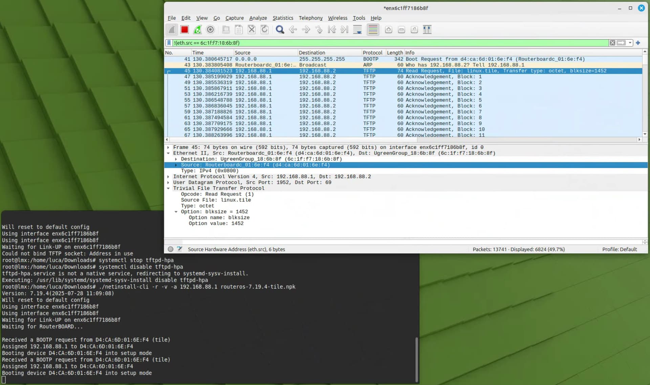Viewport: 650px width, 385px height.
Task: Open capture options gear icon
Action: (x=210, y=30)
